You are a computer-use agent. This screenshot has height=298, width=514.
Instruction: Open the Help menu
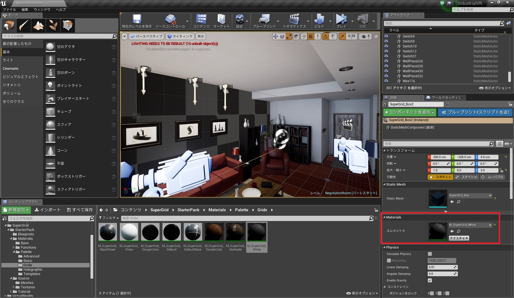coord(61,9)
